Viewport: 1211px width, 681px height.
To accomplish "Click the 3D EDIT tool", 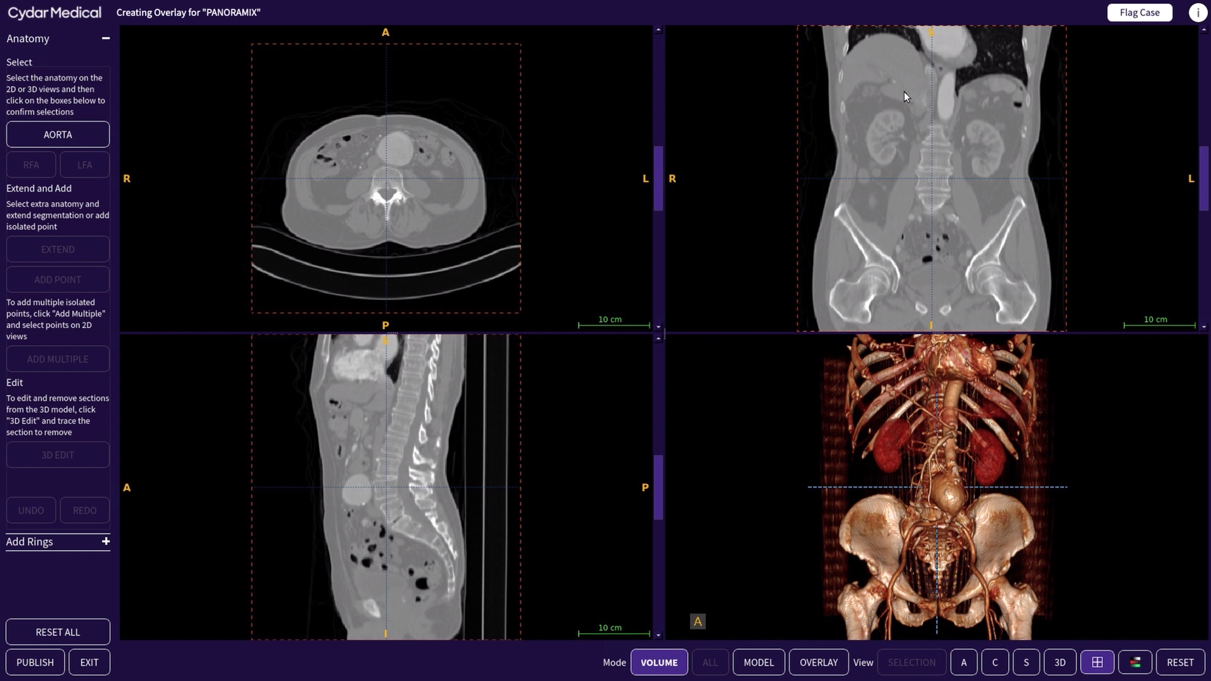I will pos(57,455).
